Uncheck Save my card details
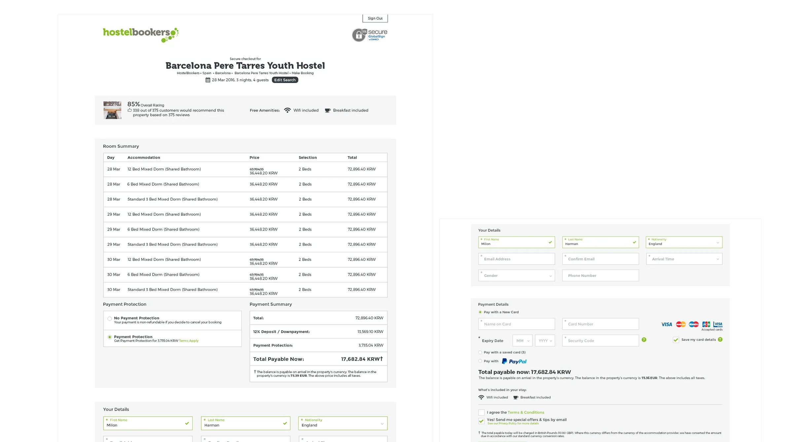 tap(676, 340)
